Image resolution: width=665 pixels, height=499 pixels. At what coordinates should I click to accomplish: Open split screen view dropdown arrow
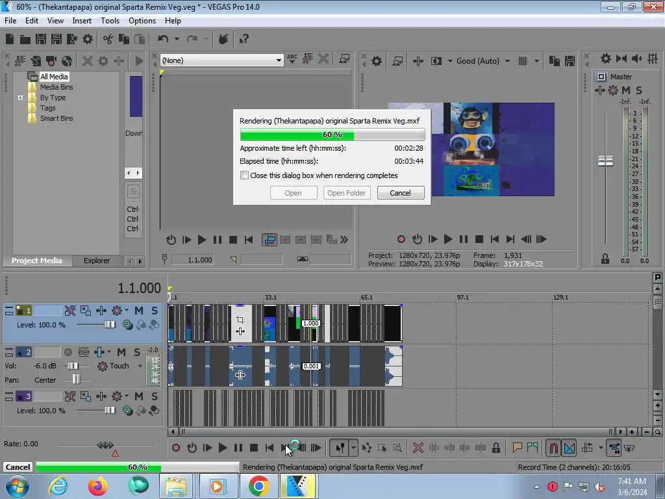pyautogui.click(x=450, y=61)
